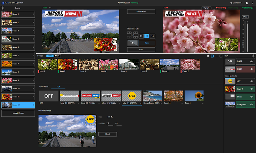
Task: Return to the Dashboard
Action: click(x=236, y=3)
